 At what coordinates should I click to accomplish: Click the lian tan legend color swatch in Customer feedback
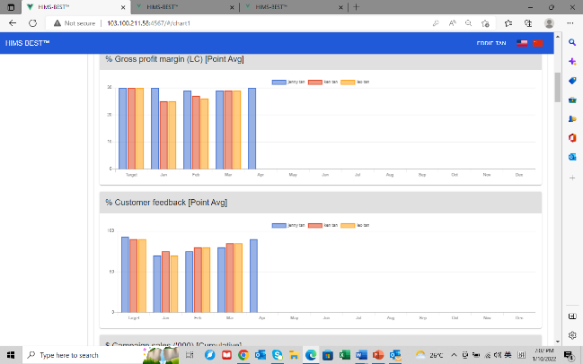pyautogui.click(x=315, y=225)
